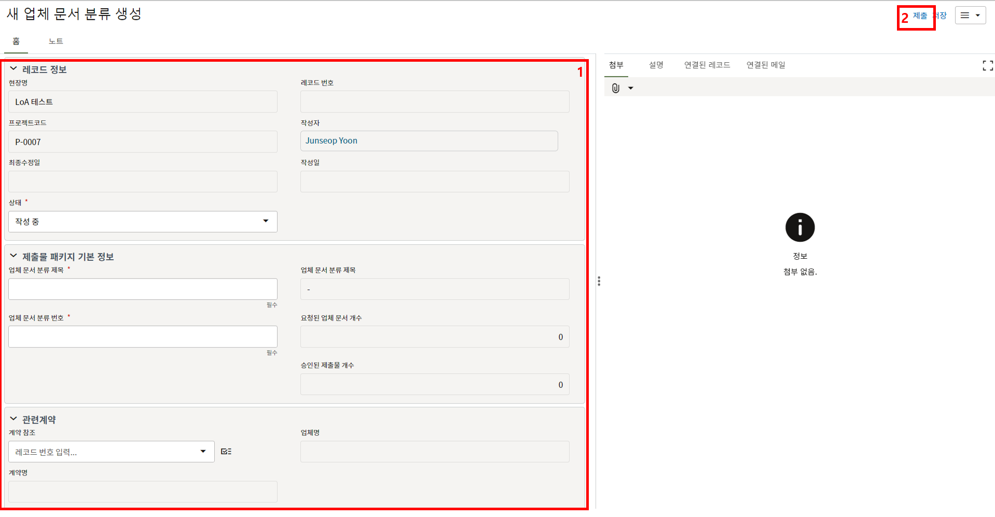The width and height of the screenshot is (995, 517).
Task: Switch to the 설명 tab
Action: point(656,65)
